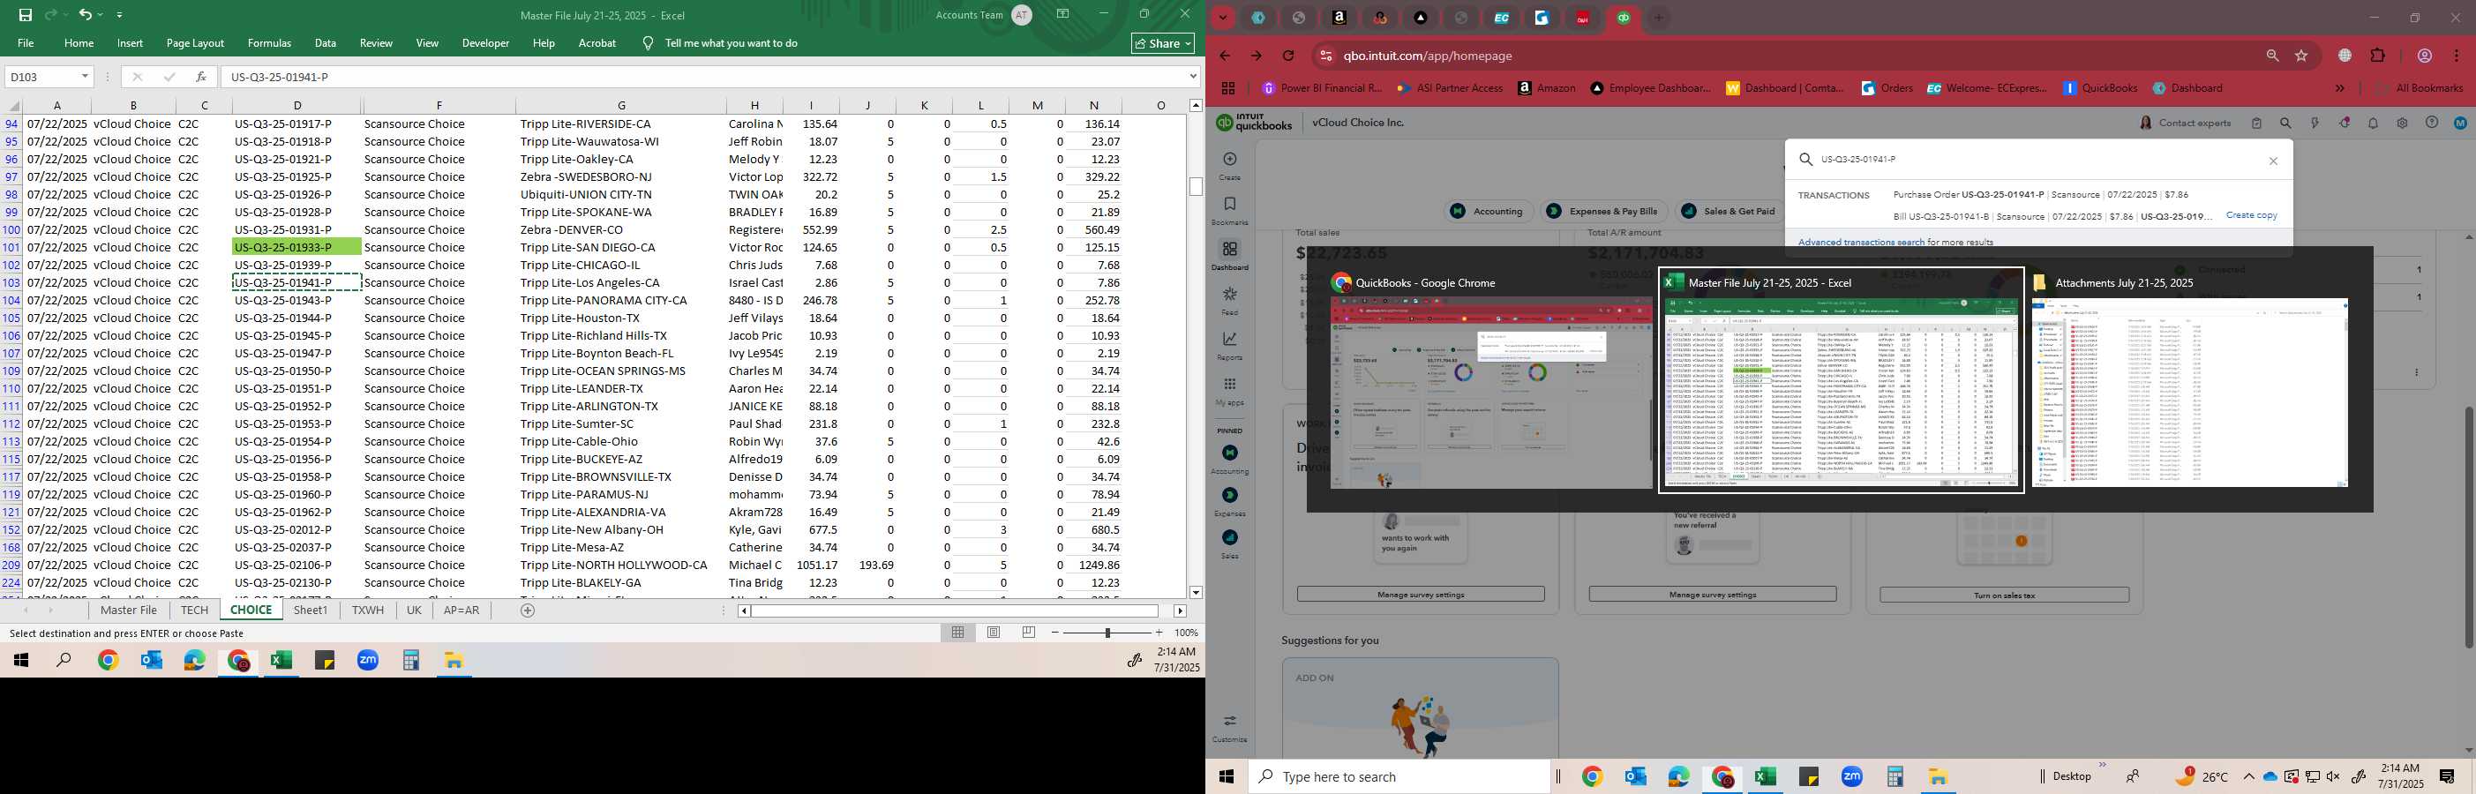Open QuickBooks settings gear icon
Viewport: 2476px width, 794px height.
[x=2402, y=123]
